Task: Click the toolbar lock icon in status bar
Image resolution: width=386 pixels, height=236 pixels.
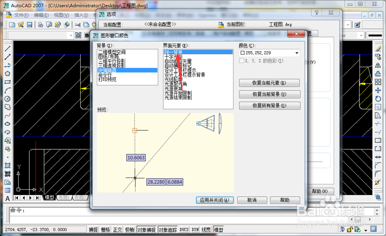Action: (350, 229)
